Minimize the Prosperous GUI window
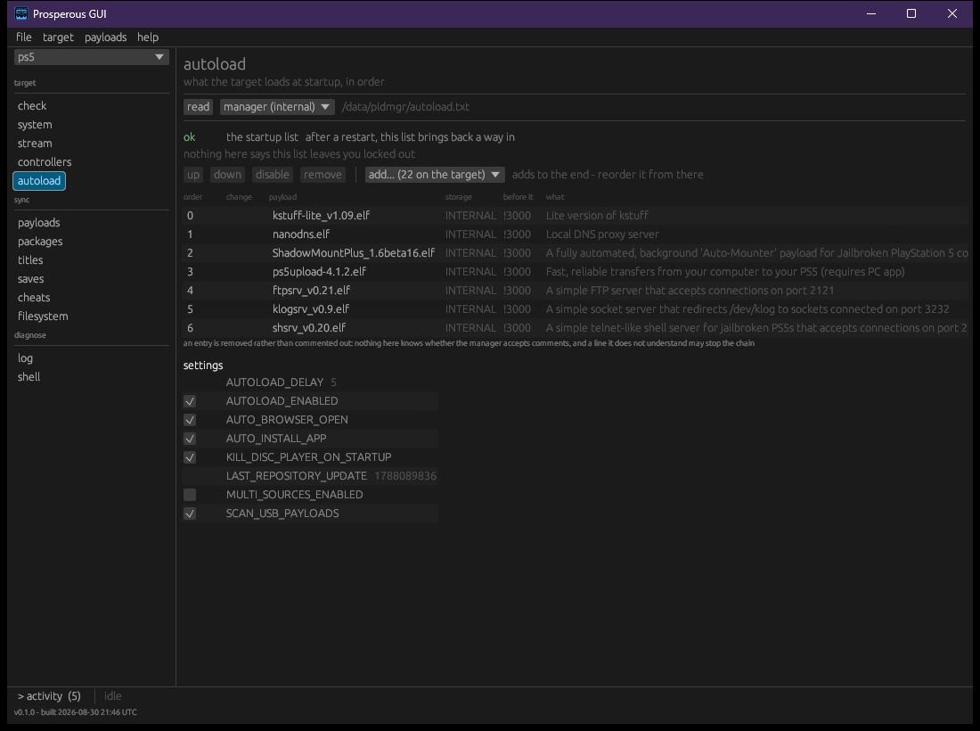 (871, 13)
